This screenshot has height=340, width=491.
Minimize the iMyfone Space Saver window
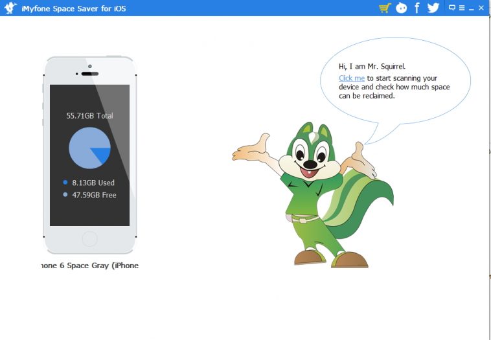[472, 8]
